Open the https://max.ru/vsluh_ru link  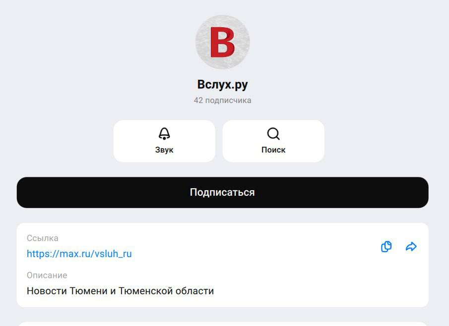tap(79, 254)
